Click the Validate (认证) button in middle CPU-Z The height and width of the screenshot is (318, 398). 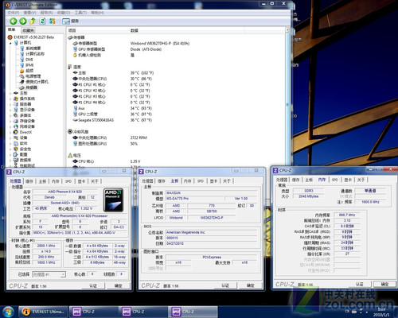pos(225,285)
